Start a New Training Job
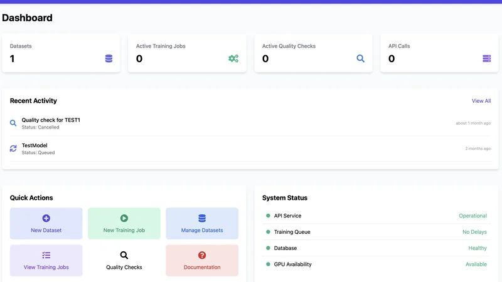The image size is (502, 282). point(124,224)
